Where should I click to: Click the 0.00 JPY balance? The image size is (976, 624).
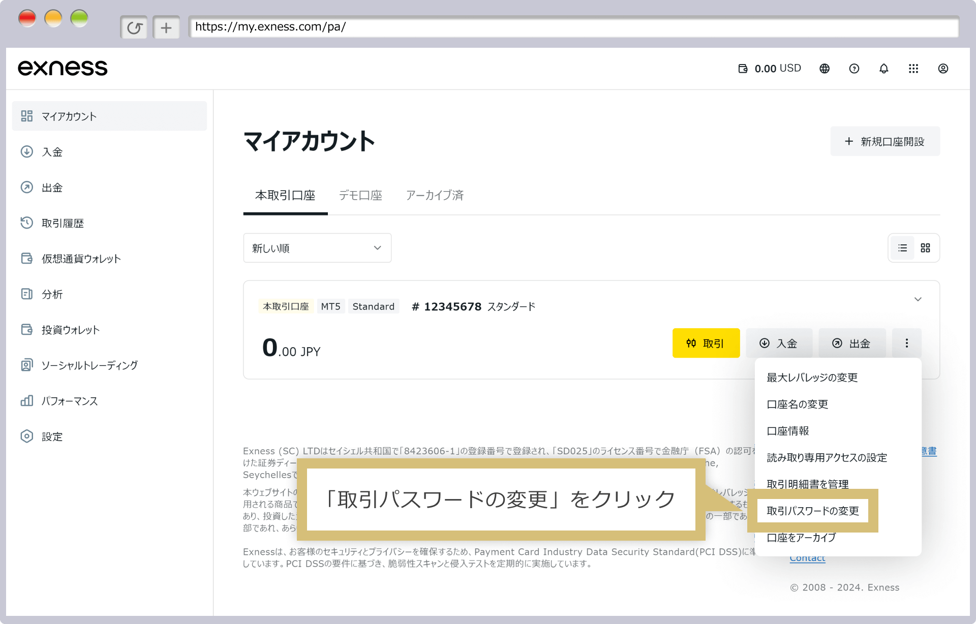click(291, 348)
